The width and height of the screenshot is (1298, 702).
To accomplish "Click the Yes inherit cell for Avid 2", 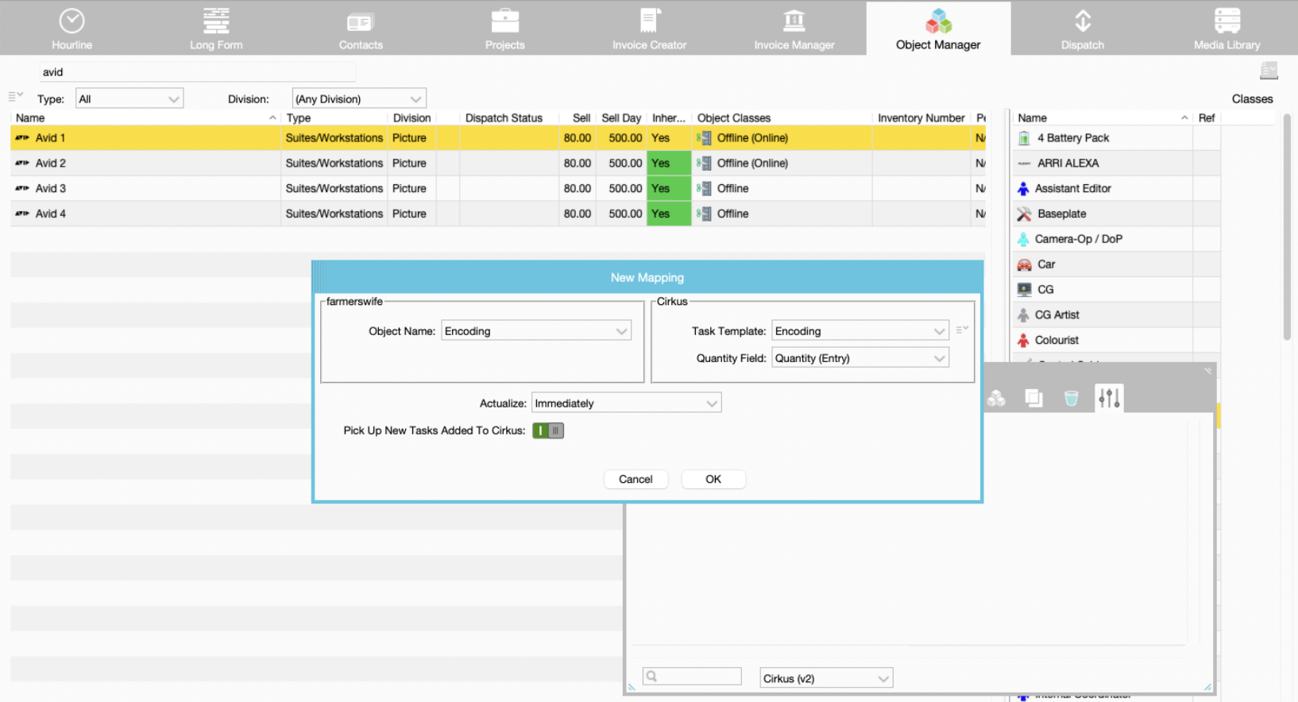I will (669, 163).
